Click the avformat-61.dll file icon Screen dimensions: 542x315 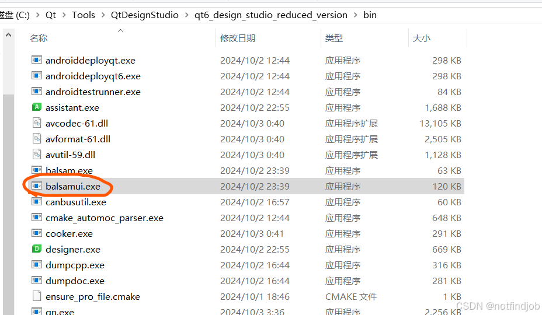pos(37,139)
